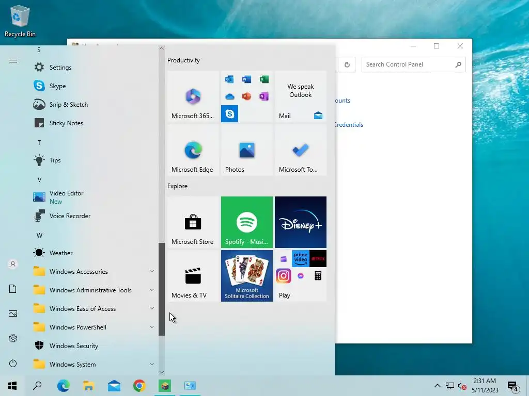
Task: Click the Microsoft 365 tile
Action: tap(193, 96)
